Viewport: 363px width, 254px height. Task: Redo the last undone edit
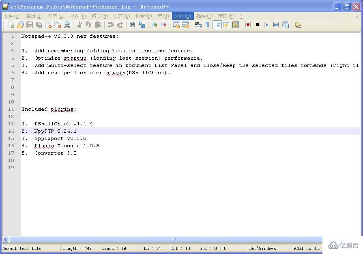click(x=120, y=25)
